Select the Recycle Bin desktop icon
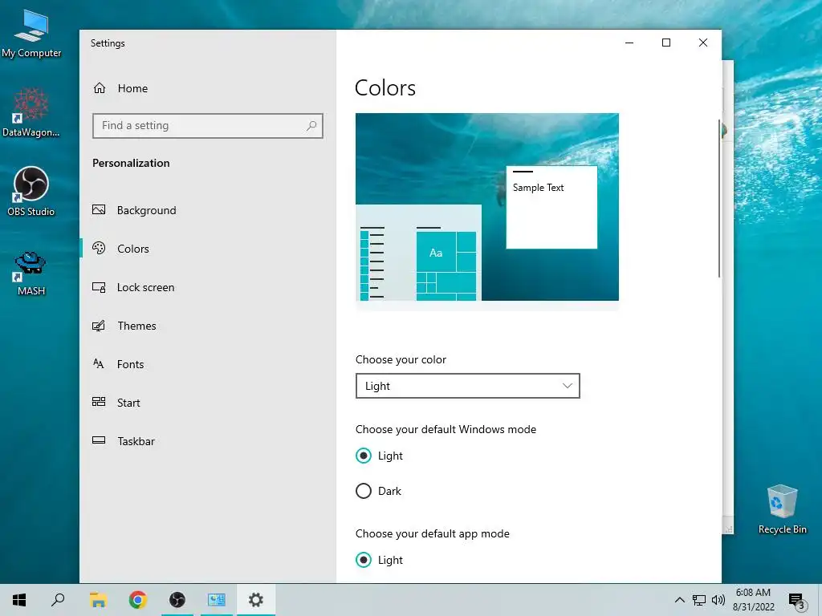 (x=782, y=509)
